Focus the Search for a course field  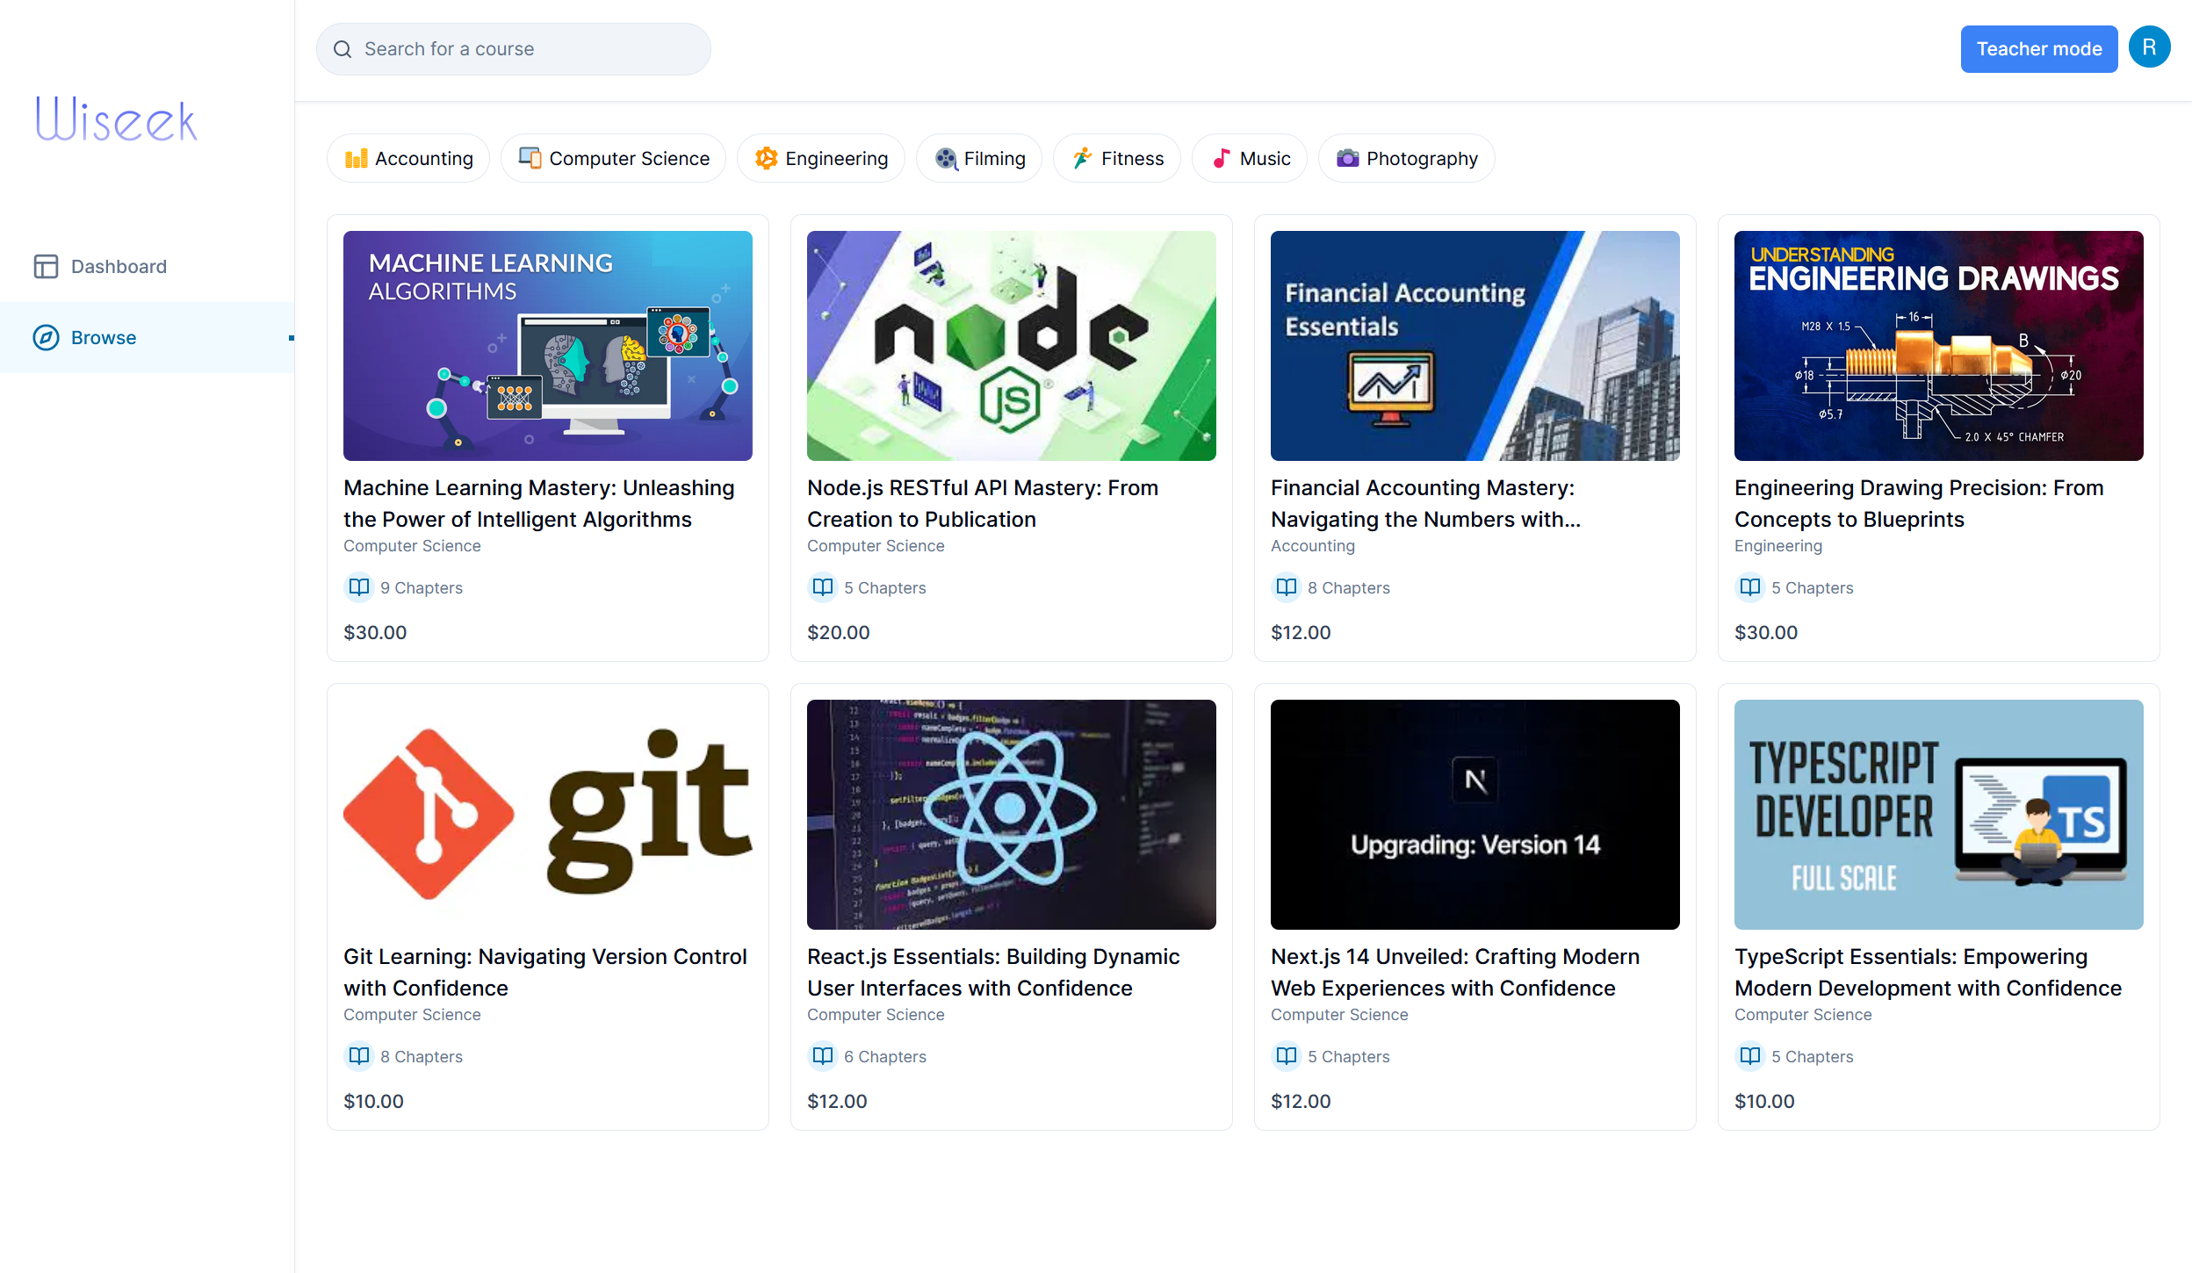pyautogui.click(x=527, y=49)
